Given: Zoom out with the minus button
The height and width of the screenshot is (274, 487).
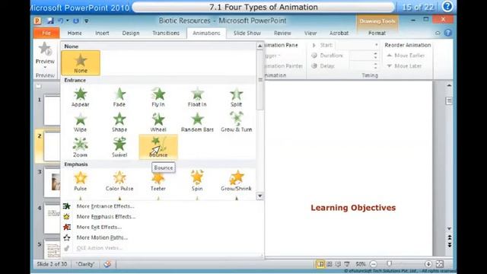Looking at the screenshot, I should 374,264.
